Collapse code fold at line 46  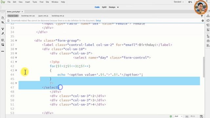click(16, 83)
